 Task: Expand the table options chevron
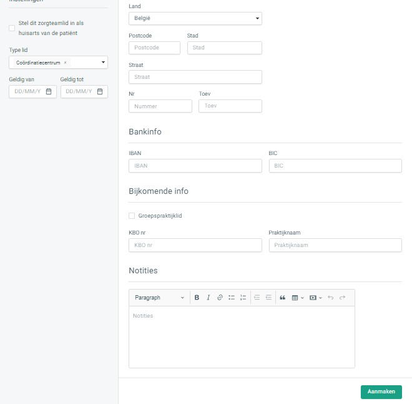(302, 298)
